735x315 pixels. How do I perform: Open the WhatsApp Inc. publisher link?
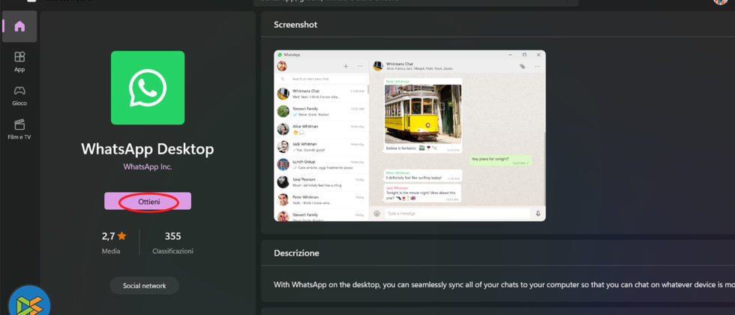point(148,166)
